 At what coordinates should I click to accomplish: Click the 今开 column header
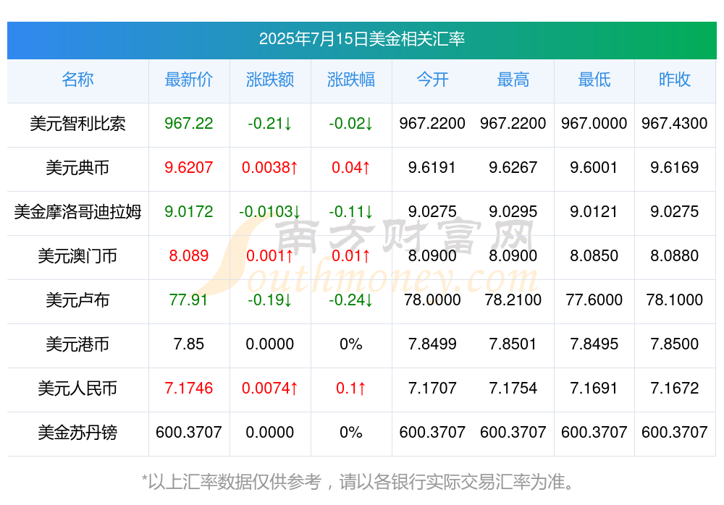click(x=432, y=80)
